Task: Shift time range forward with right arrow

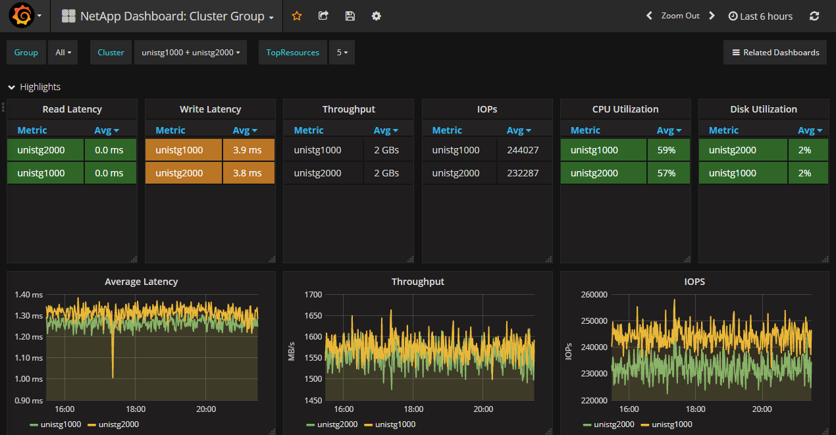Action: click(x=712, y=16)
